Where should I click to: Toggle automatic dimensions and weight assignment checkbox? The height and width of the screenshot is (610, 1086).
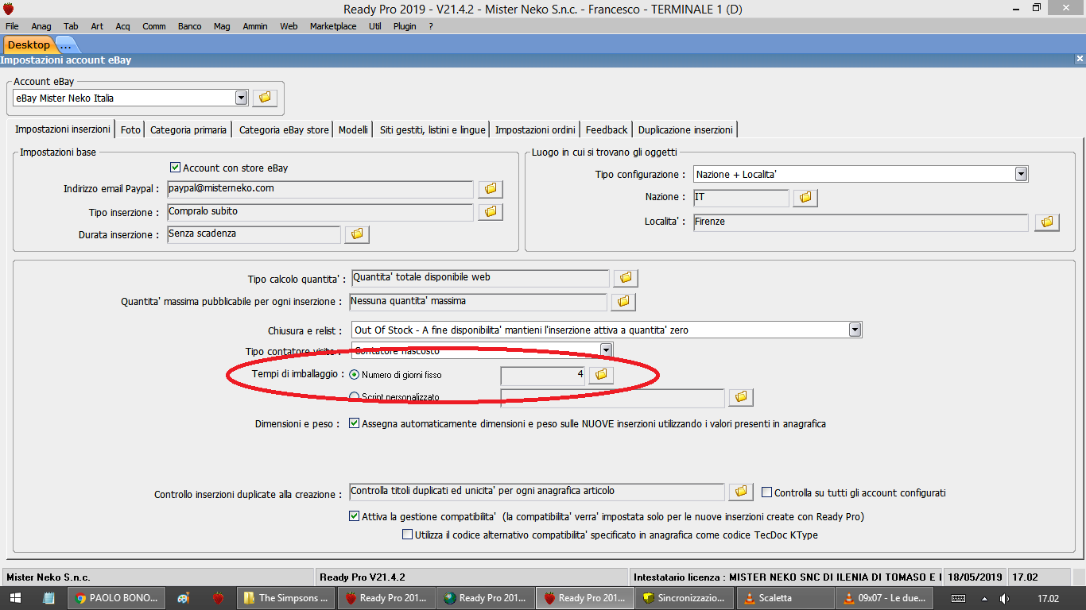tap(355, 424)
